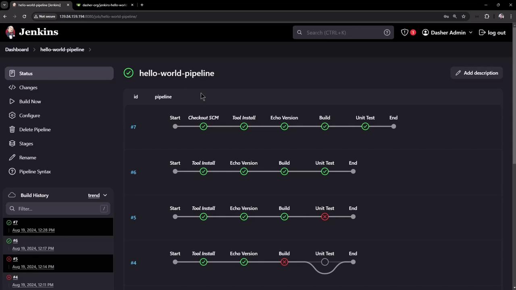Image resolution: width=516 pixels, height=290 pixels.
Task: Click Unit Test stage node in run #7
Action: point(365,126)
